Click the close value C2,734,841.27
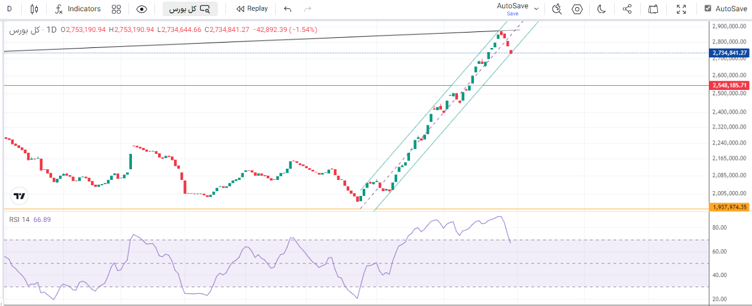This screenshot has width=752, height=306. [227, 30]
